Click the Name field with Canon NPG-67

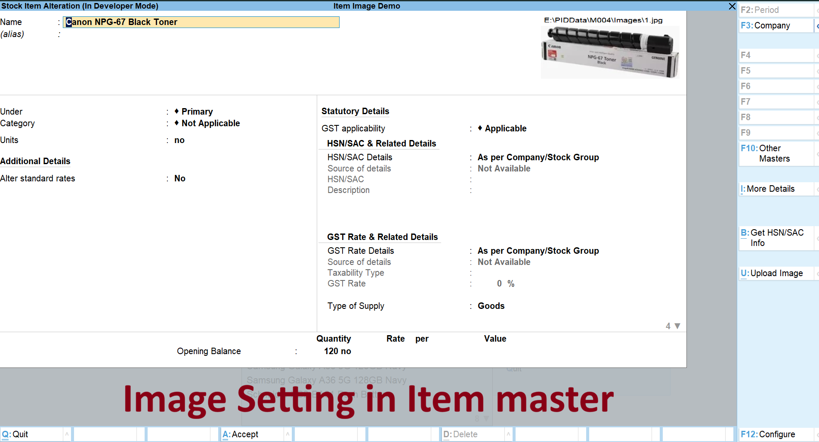click(x=201, y=22)
